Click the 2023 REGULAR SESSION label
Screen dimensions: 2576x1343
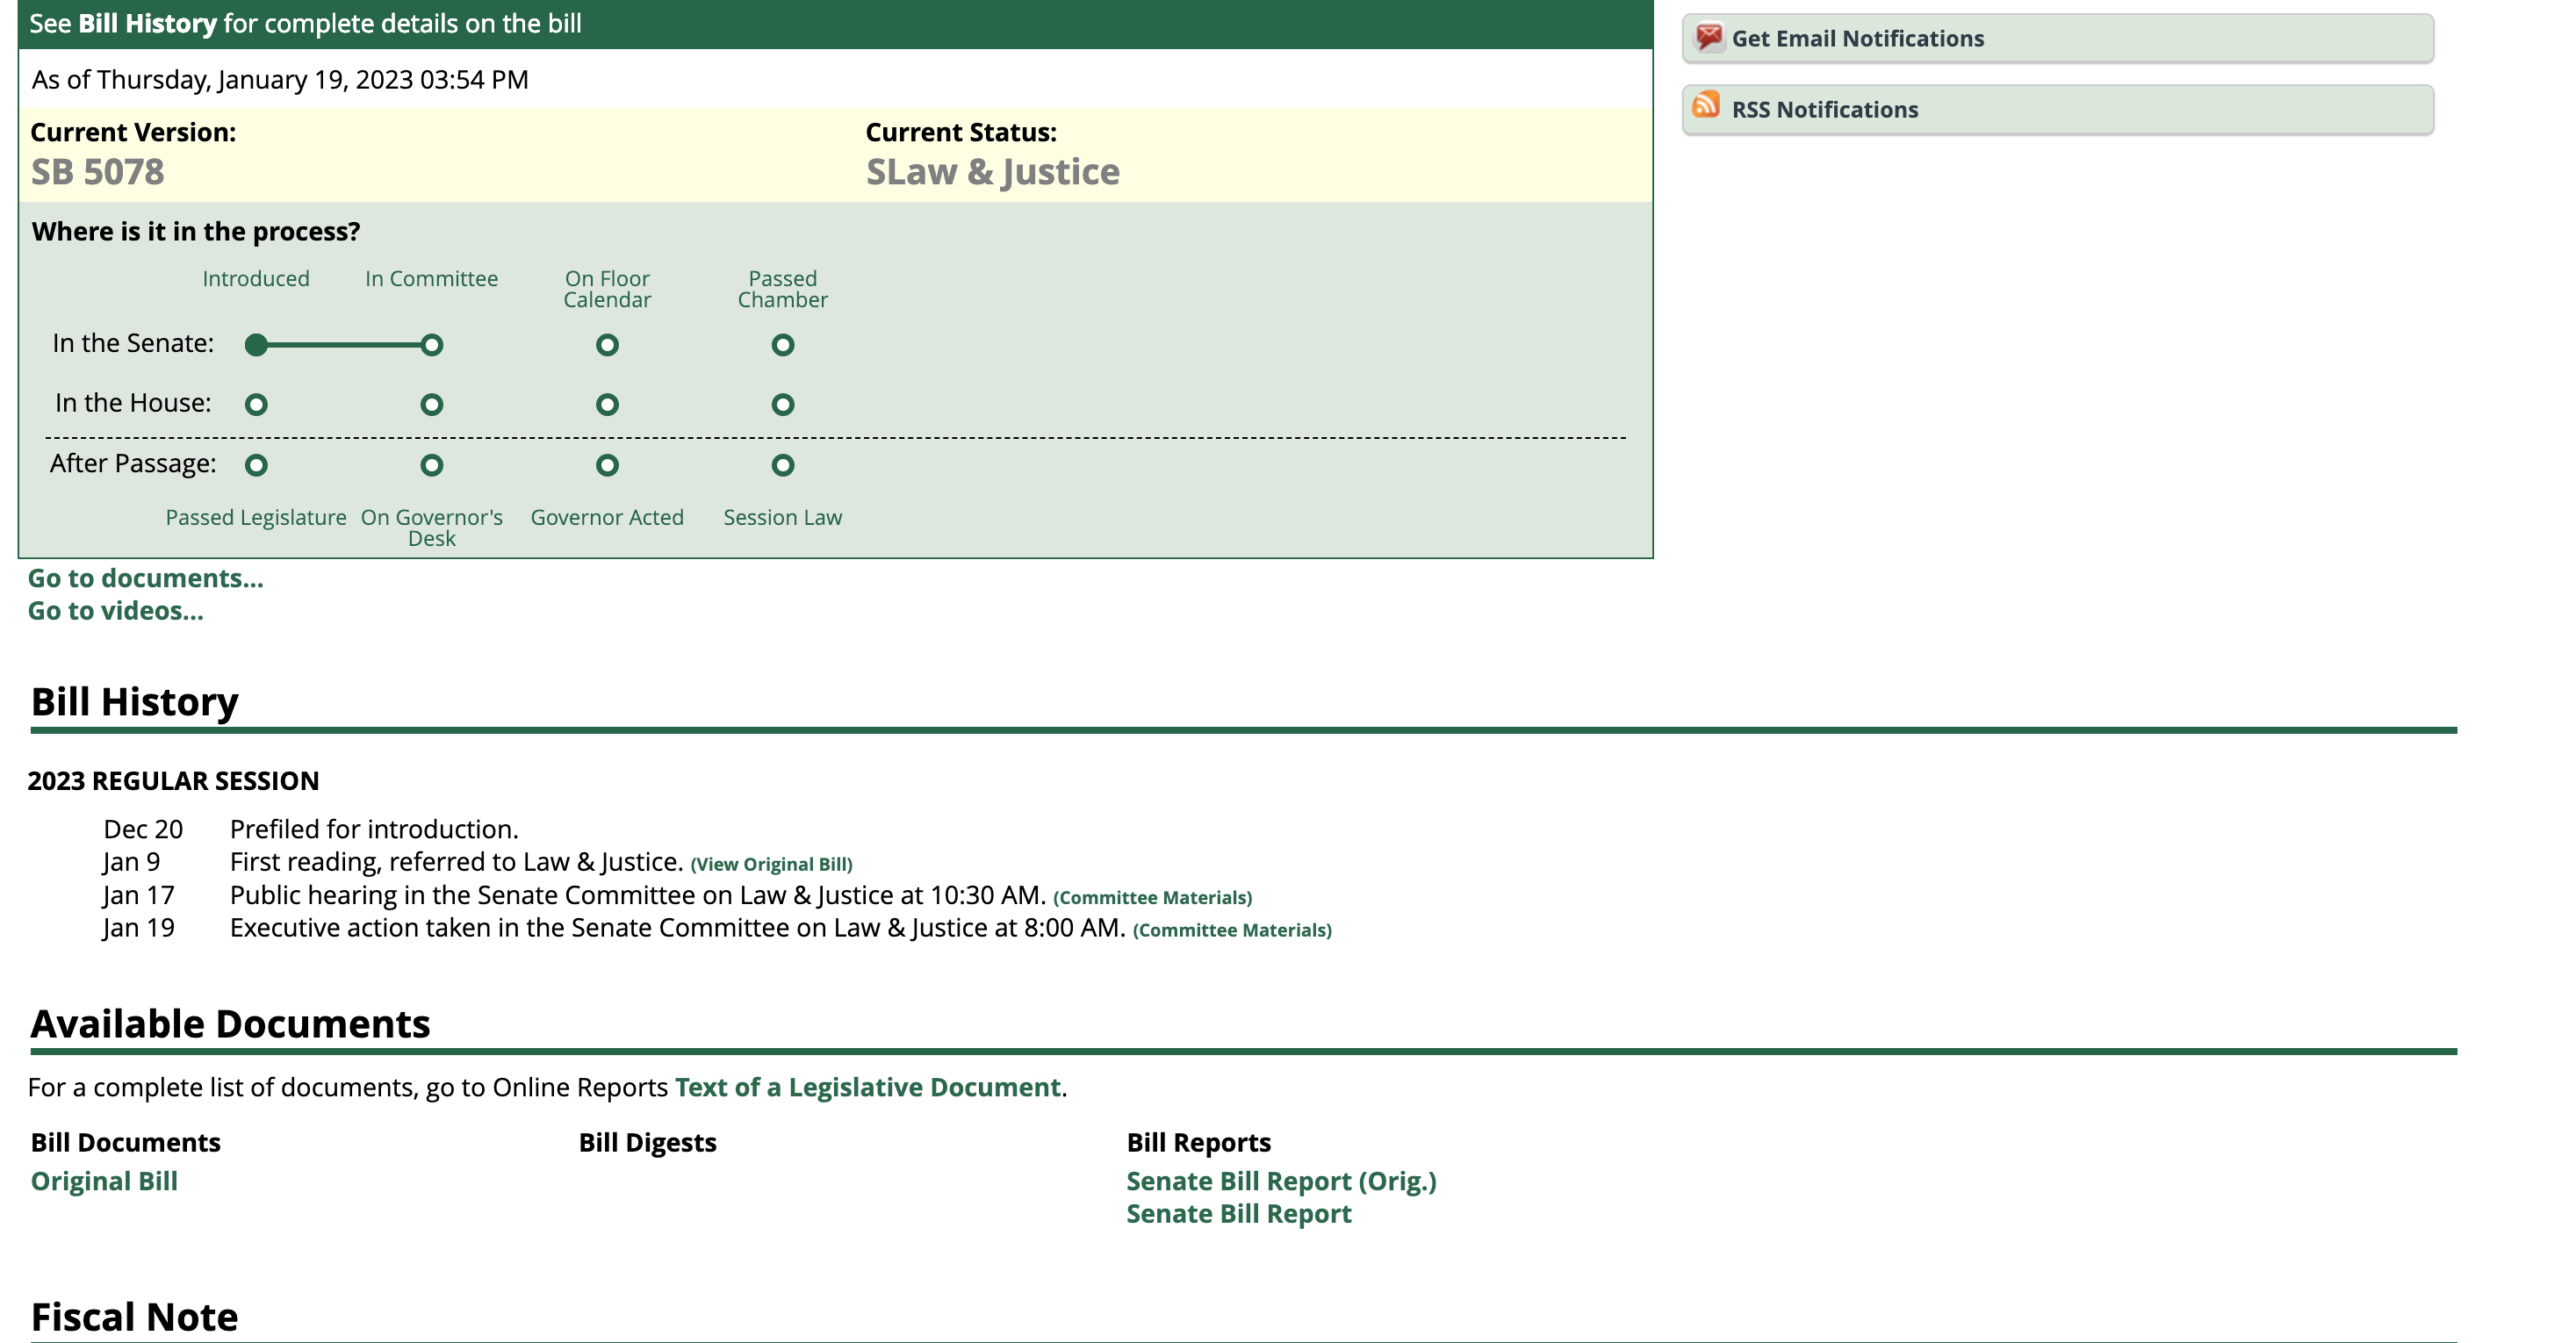point(174,781)
